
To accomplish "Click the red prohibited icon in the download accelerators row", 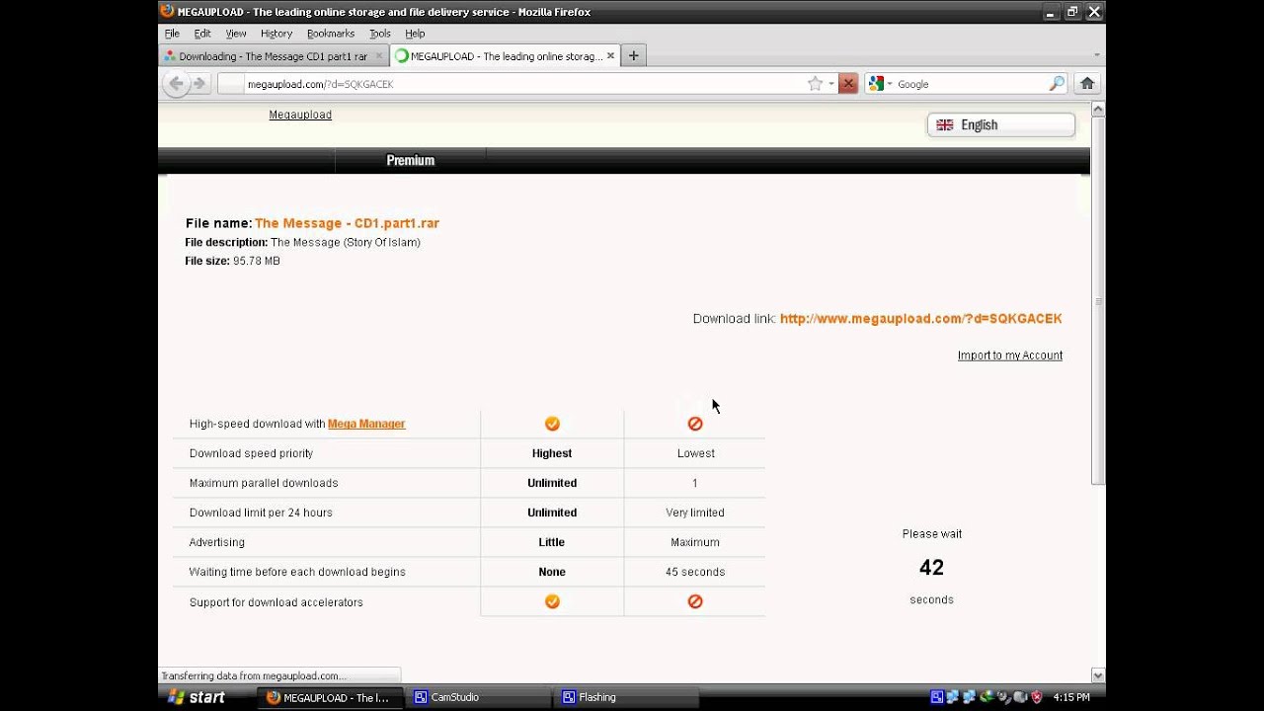I will tap(695, 601).
